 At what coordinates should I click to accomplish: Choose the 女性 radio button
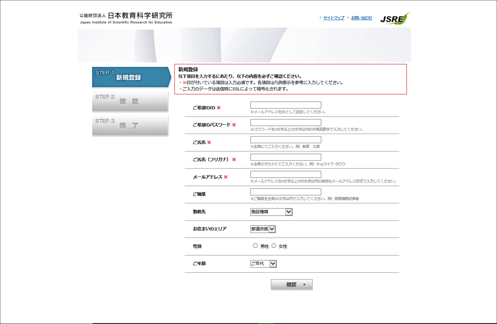274,246
